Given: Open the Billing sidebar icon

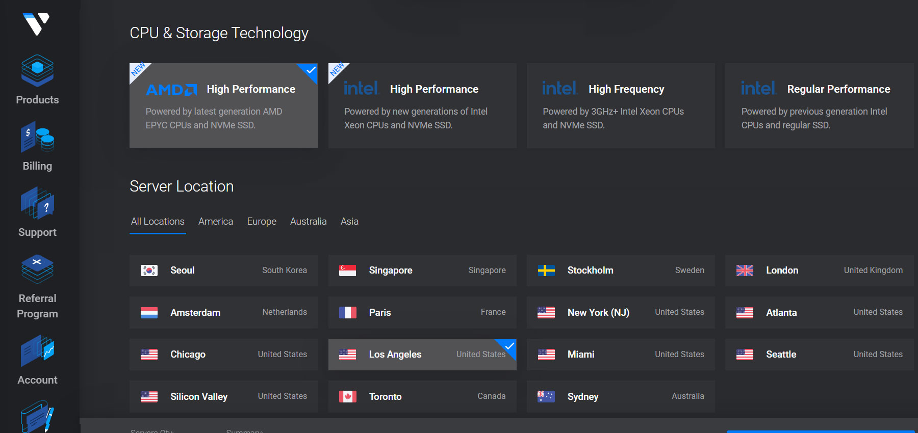Looking at the screenshot, I should click(x=37, y=137).
